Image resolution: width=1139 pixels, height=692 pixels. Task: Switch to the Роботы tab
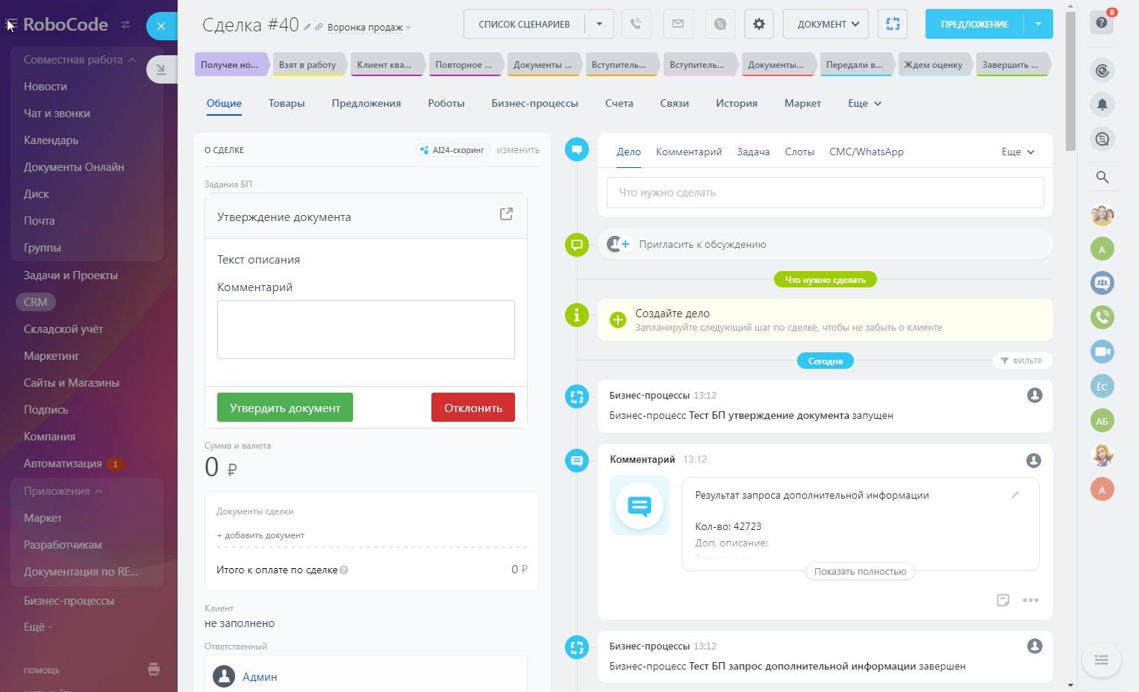click(446, 104)
